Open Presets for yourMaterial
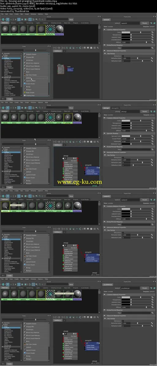Screen dimensions: 157x366 145,288
